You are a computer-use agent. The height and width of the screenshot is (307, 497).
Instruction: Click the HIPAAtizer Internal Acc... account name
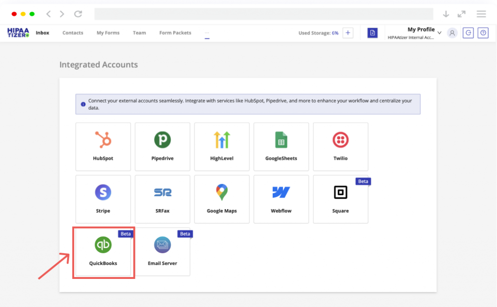coord(411,37)
